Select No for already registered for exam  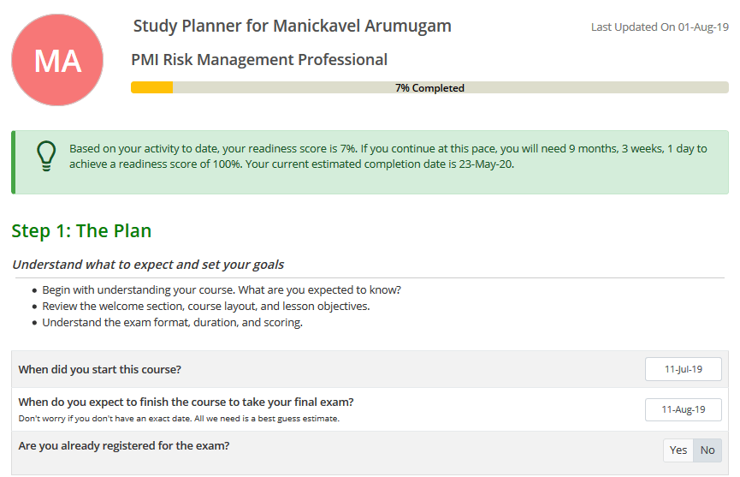coord(707,450)
